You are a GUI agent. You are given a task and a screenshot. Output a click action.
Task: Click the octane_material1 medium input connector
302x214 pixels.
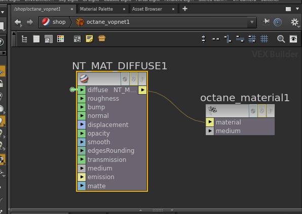click(x=210, y=131)
